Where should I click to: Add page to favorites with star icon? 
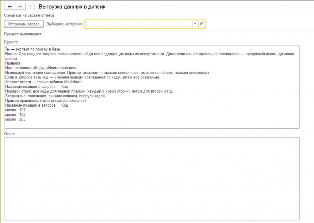coord(32,7)
